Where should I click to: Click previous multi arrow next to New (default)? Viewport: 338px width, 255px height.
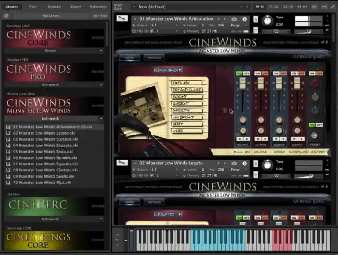click(x=242, y=7)
